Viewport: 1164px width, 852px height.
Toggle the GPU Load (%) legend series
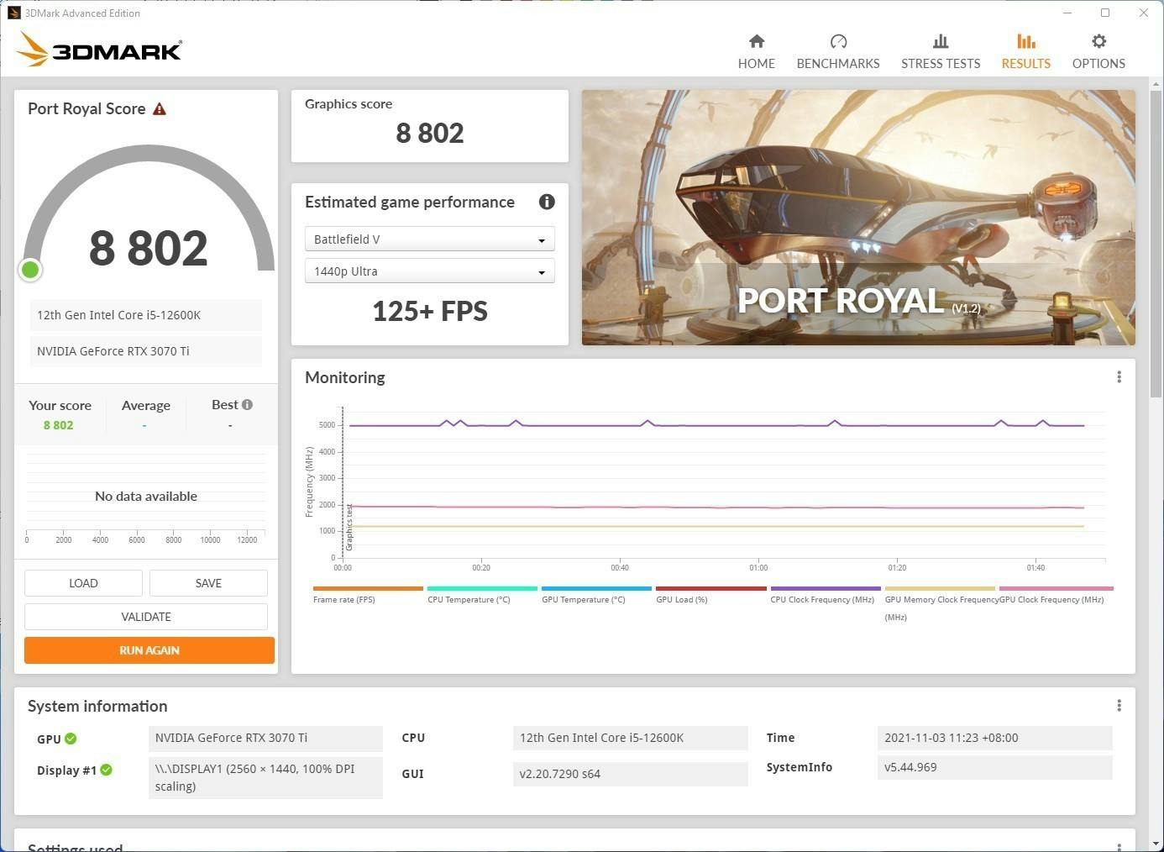click(681, 599)
